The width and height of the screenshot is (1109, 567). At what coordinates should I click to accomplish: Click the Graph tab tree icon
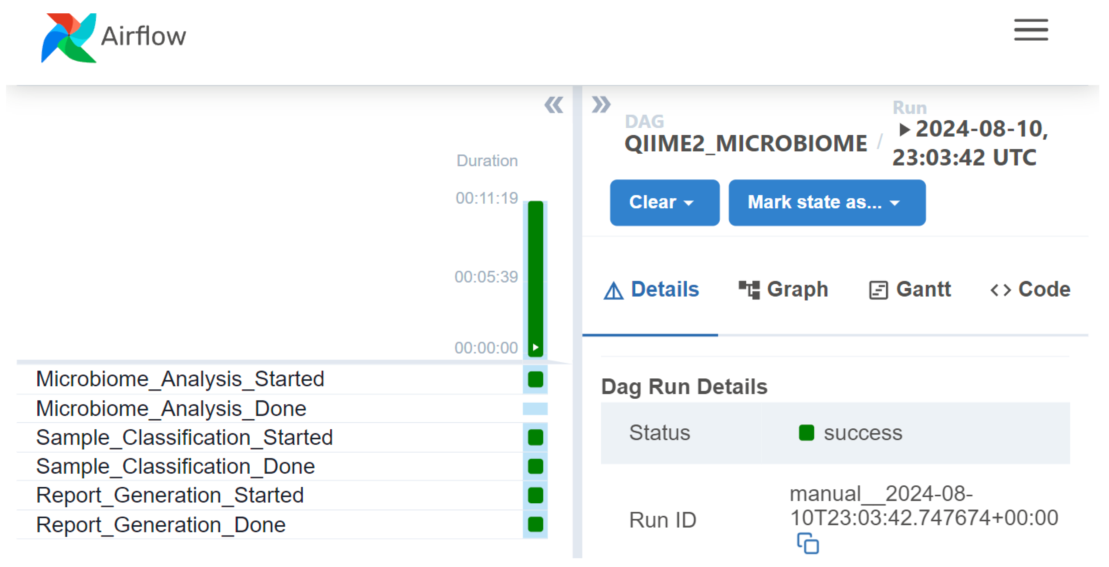tap(749, 290)
